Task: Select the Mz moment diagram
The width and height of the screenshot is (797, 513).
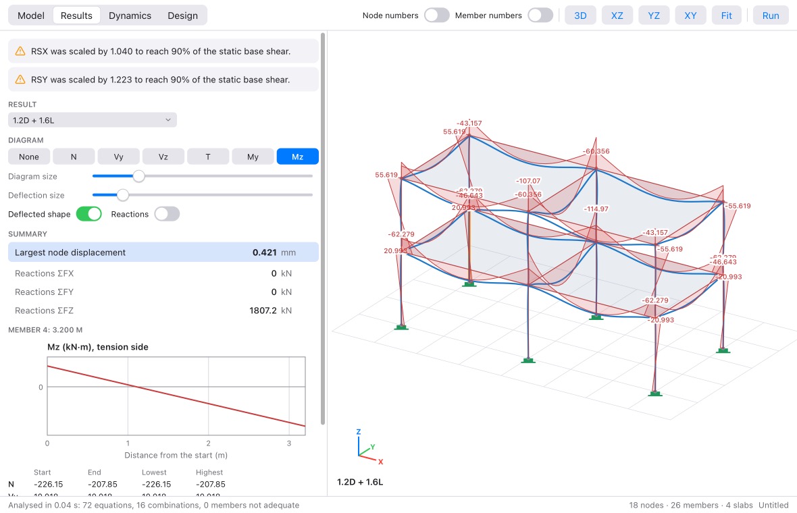Action: (x=297, y=157)
